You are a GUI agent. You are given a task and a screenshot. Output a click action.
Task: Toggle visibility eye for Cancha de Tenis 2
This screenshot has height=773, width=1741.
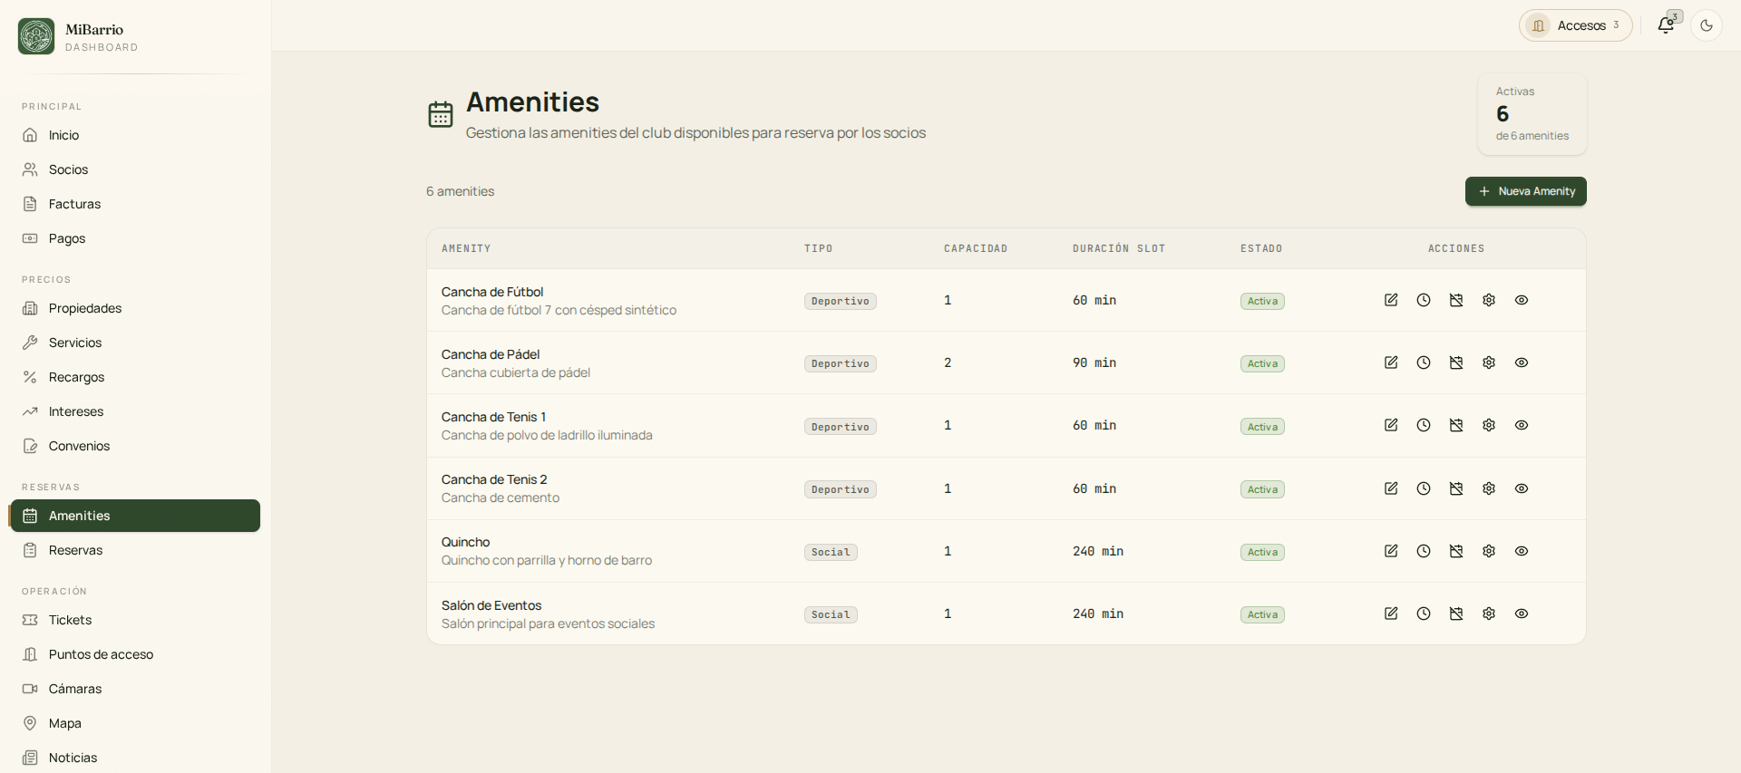pos(1522,488)
